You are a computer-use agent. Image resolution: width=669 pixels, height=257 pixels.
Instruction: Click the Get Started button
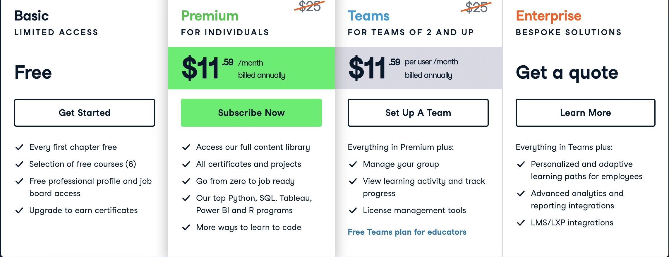pyautogui.click(x=85, y=113)
